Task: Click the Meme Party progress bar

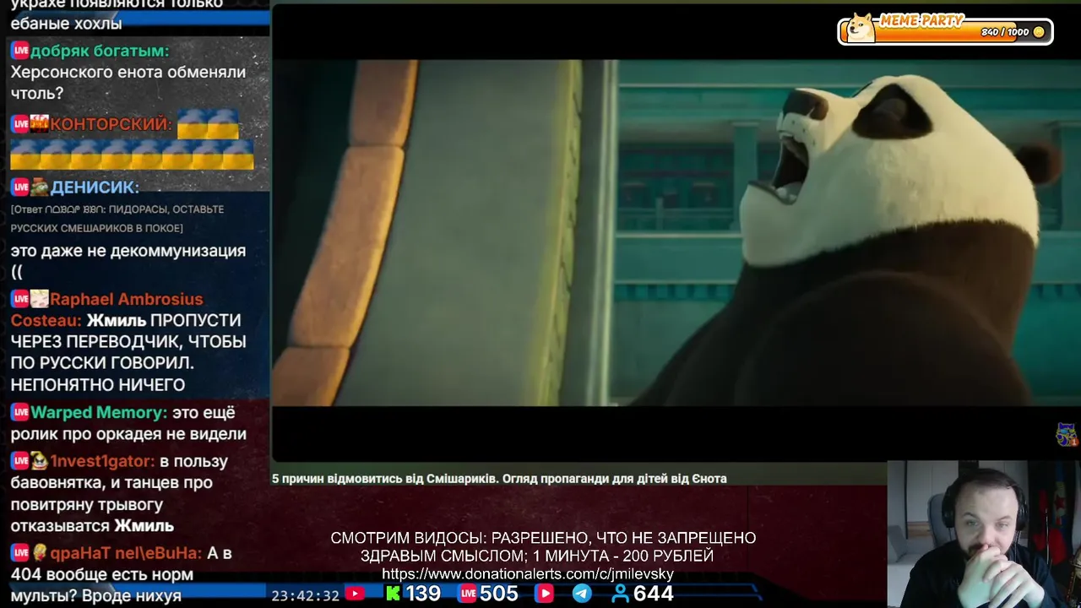Action: [946, 31]
